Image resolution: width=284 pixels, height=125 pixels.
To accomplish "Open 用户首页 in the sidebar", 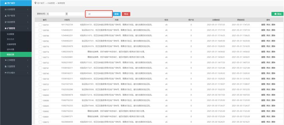I will click(x=16, y=3).
